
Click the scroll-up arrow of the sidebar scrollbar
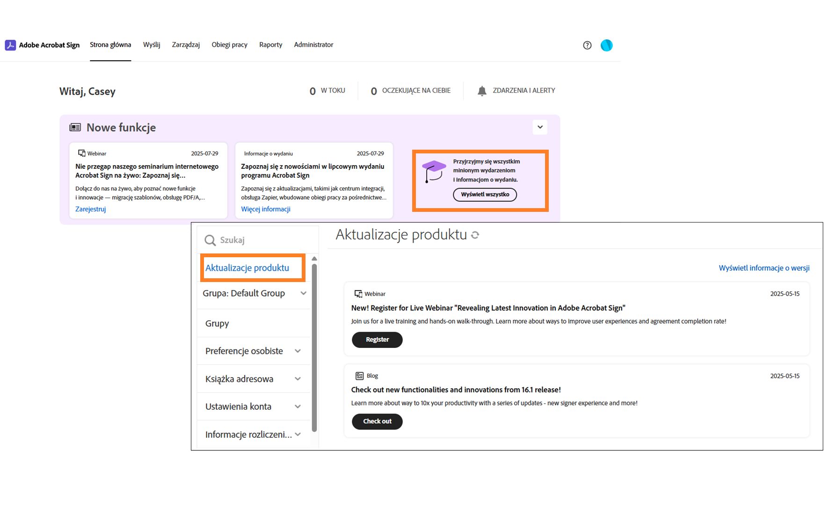314,259
